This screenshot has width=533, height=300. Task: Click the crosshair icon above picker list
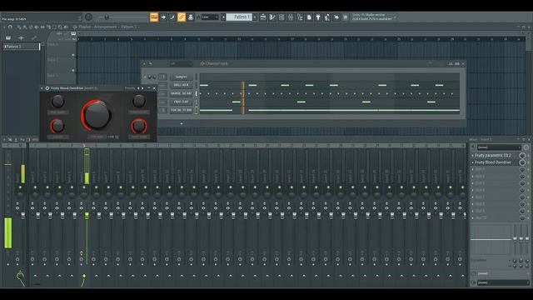[x=21, y=37]
